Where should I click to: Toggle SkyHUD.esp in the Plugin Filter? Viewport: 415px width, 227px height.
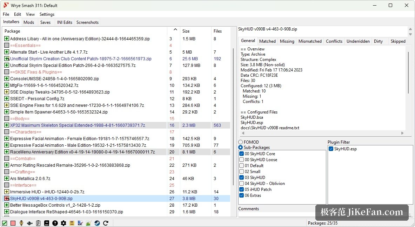tap(331, 149)
